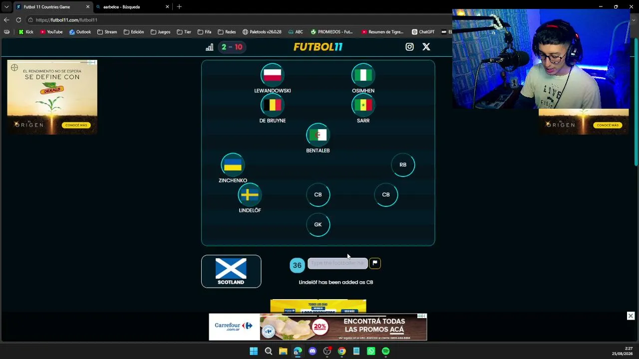Image resolution: width=639 pixels, height=359 pixels.
Task: Open a new browser tab
Action: tap(179, 7)
